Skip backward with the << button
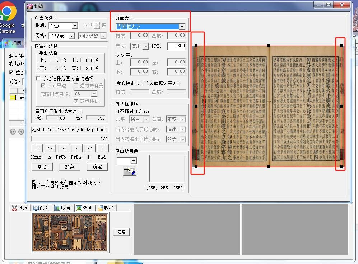The width and height of the screenshot is (358, 264). tap(50, 148)
